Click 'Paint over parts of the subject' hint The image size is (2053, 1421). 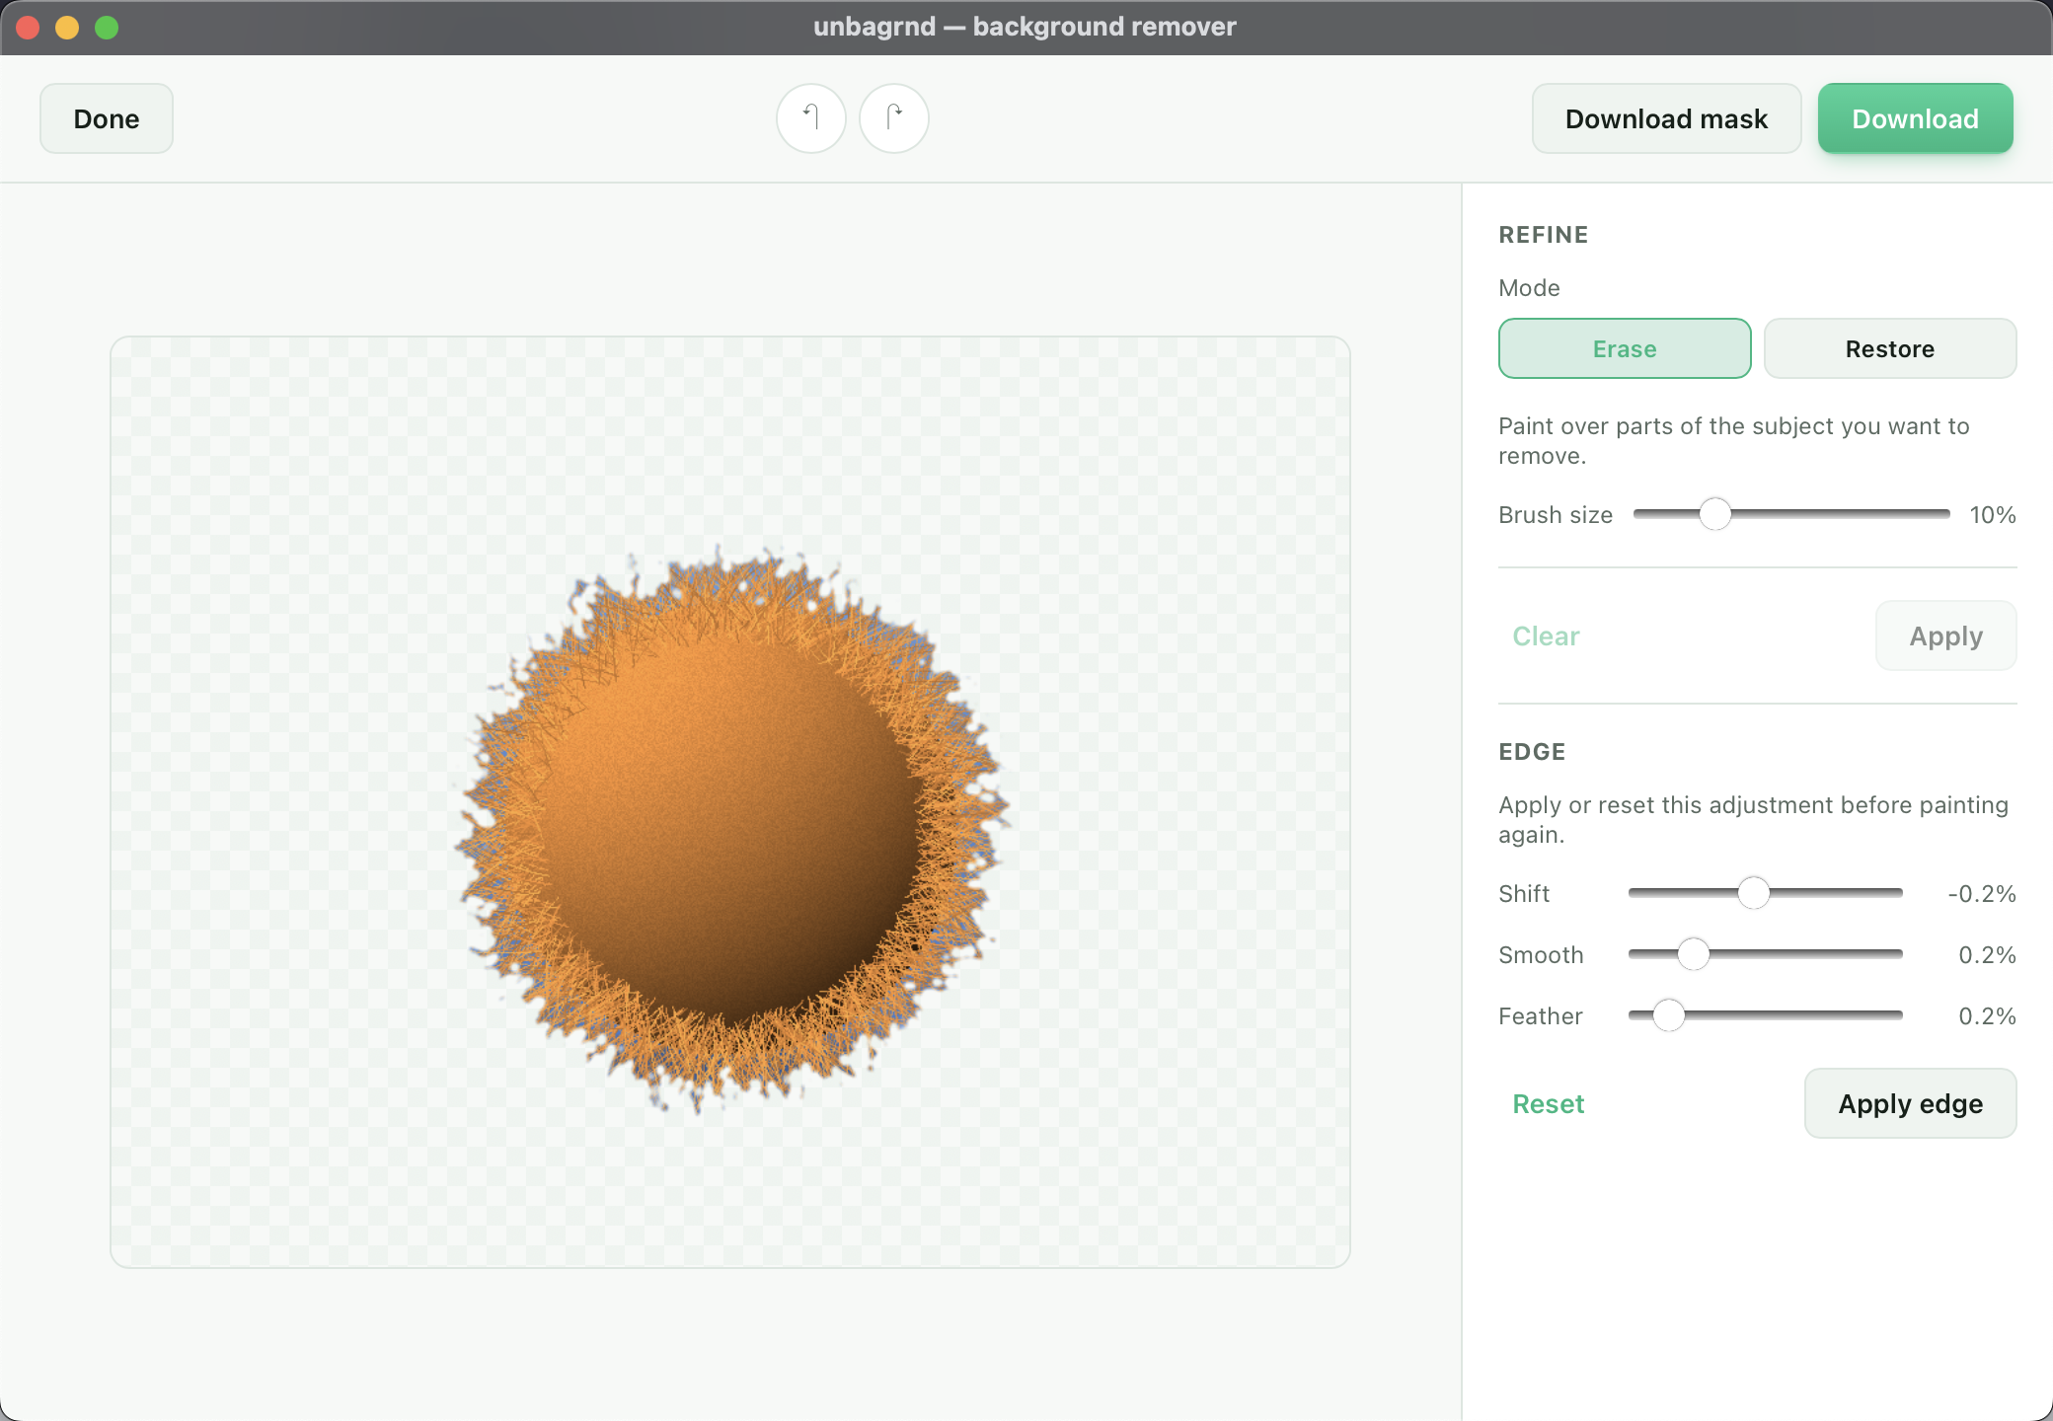(1733, 441)
